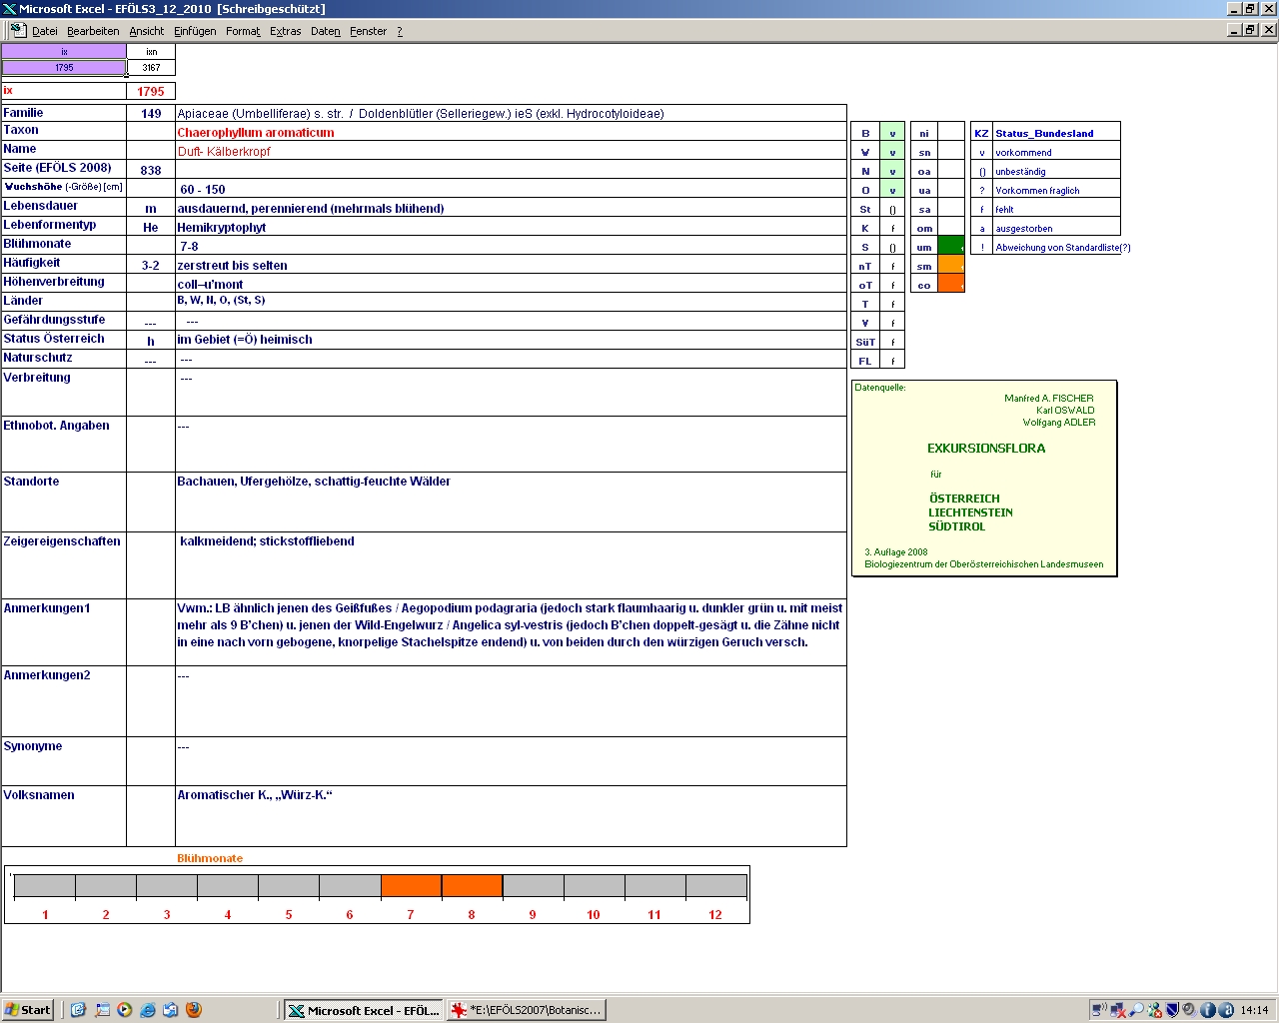Open the volume speaker tray icon
The height and width of the screenshot is (1023, 1279).
(x=1190, y=1010)
